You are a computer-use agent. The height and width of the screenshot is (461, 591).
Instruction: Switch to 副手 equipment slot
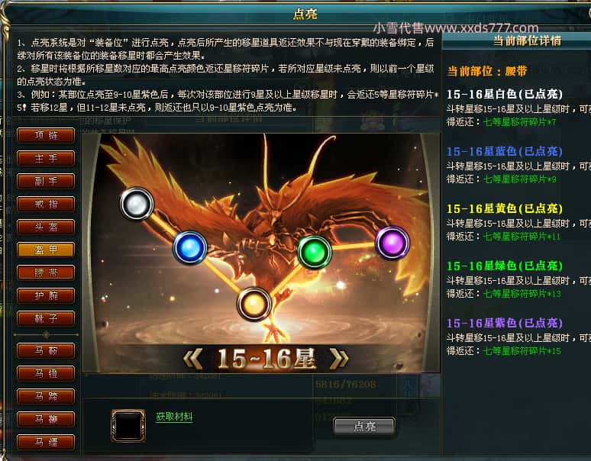pos(46,181)
